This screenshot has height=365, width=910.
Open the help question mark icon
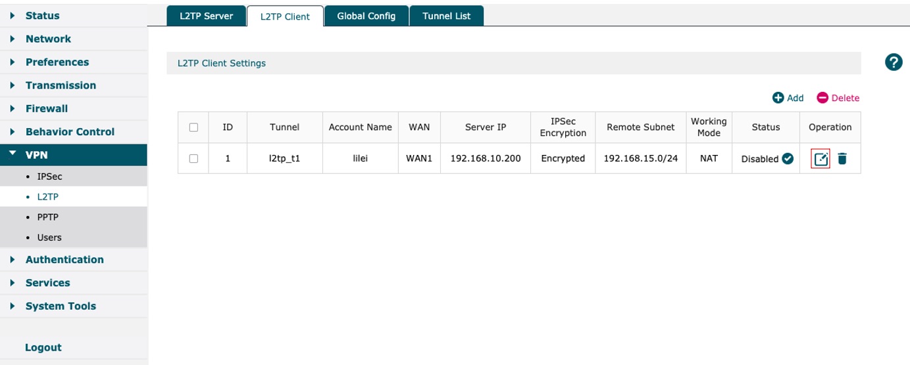tap(894, 62)
